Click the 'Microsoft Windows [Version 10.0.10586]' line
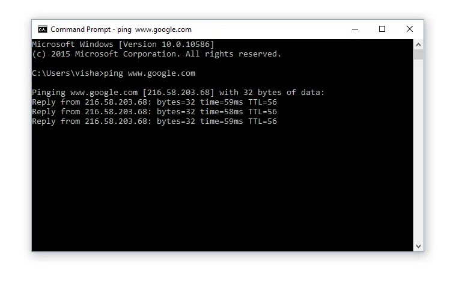The image size is (456, 282). pyautogui.click(x=123, y=44)
